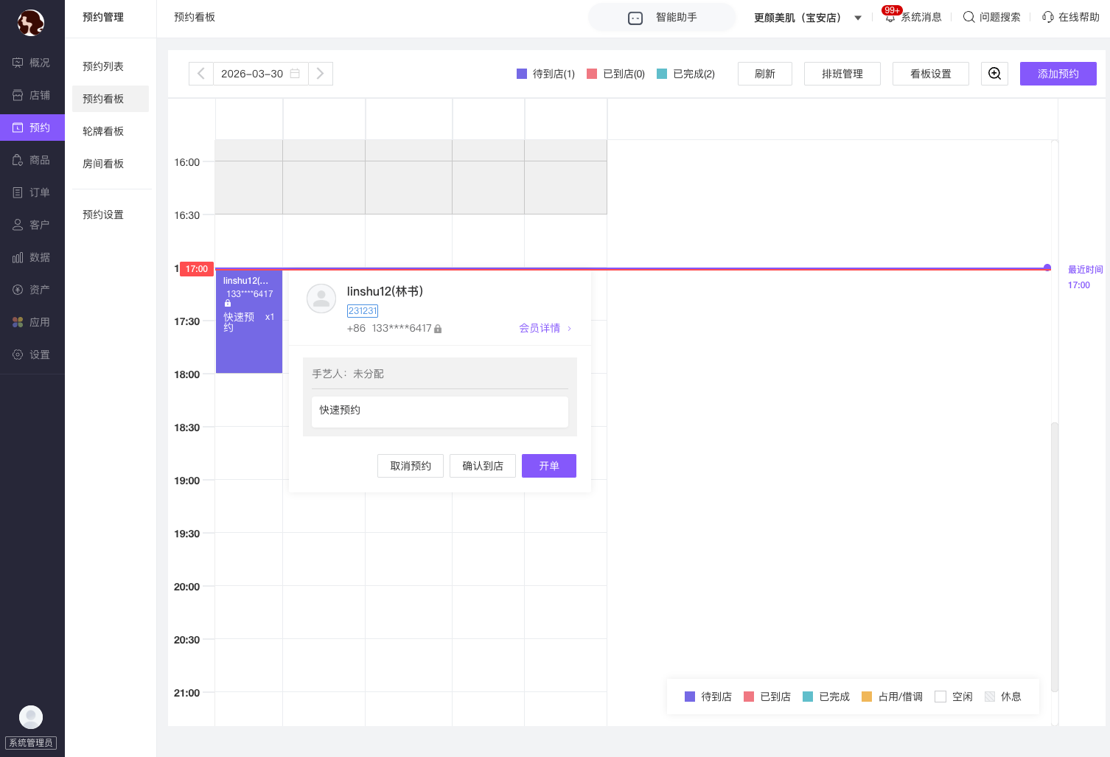Click the linshu12 appointment block
This screenshot has width=1110, height=757.
pos(248,321)
